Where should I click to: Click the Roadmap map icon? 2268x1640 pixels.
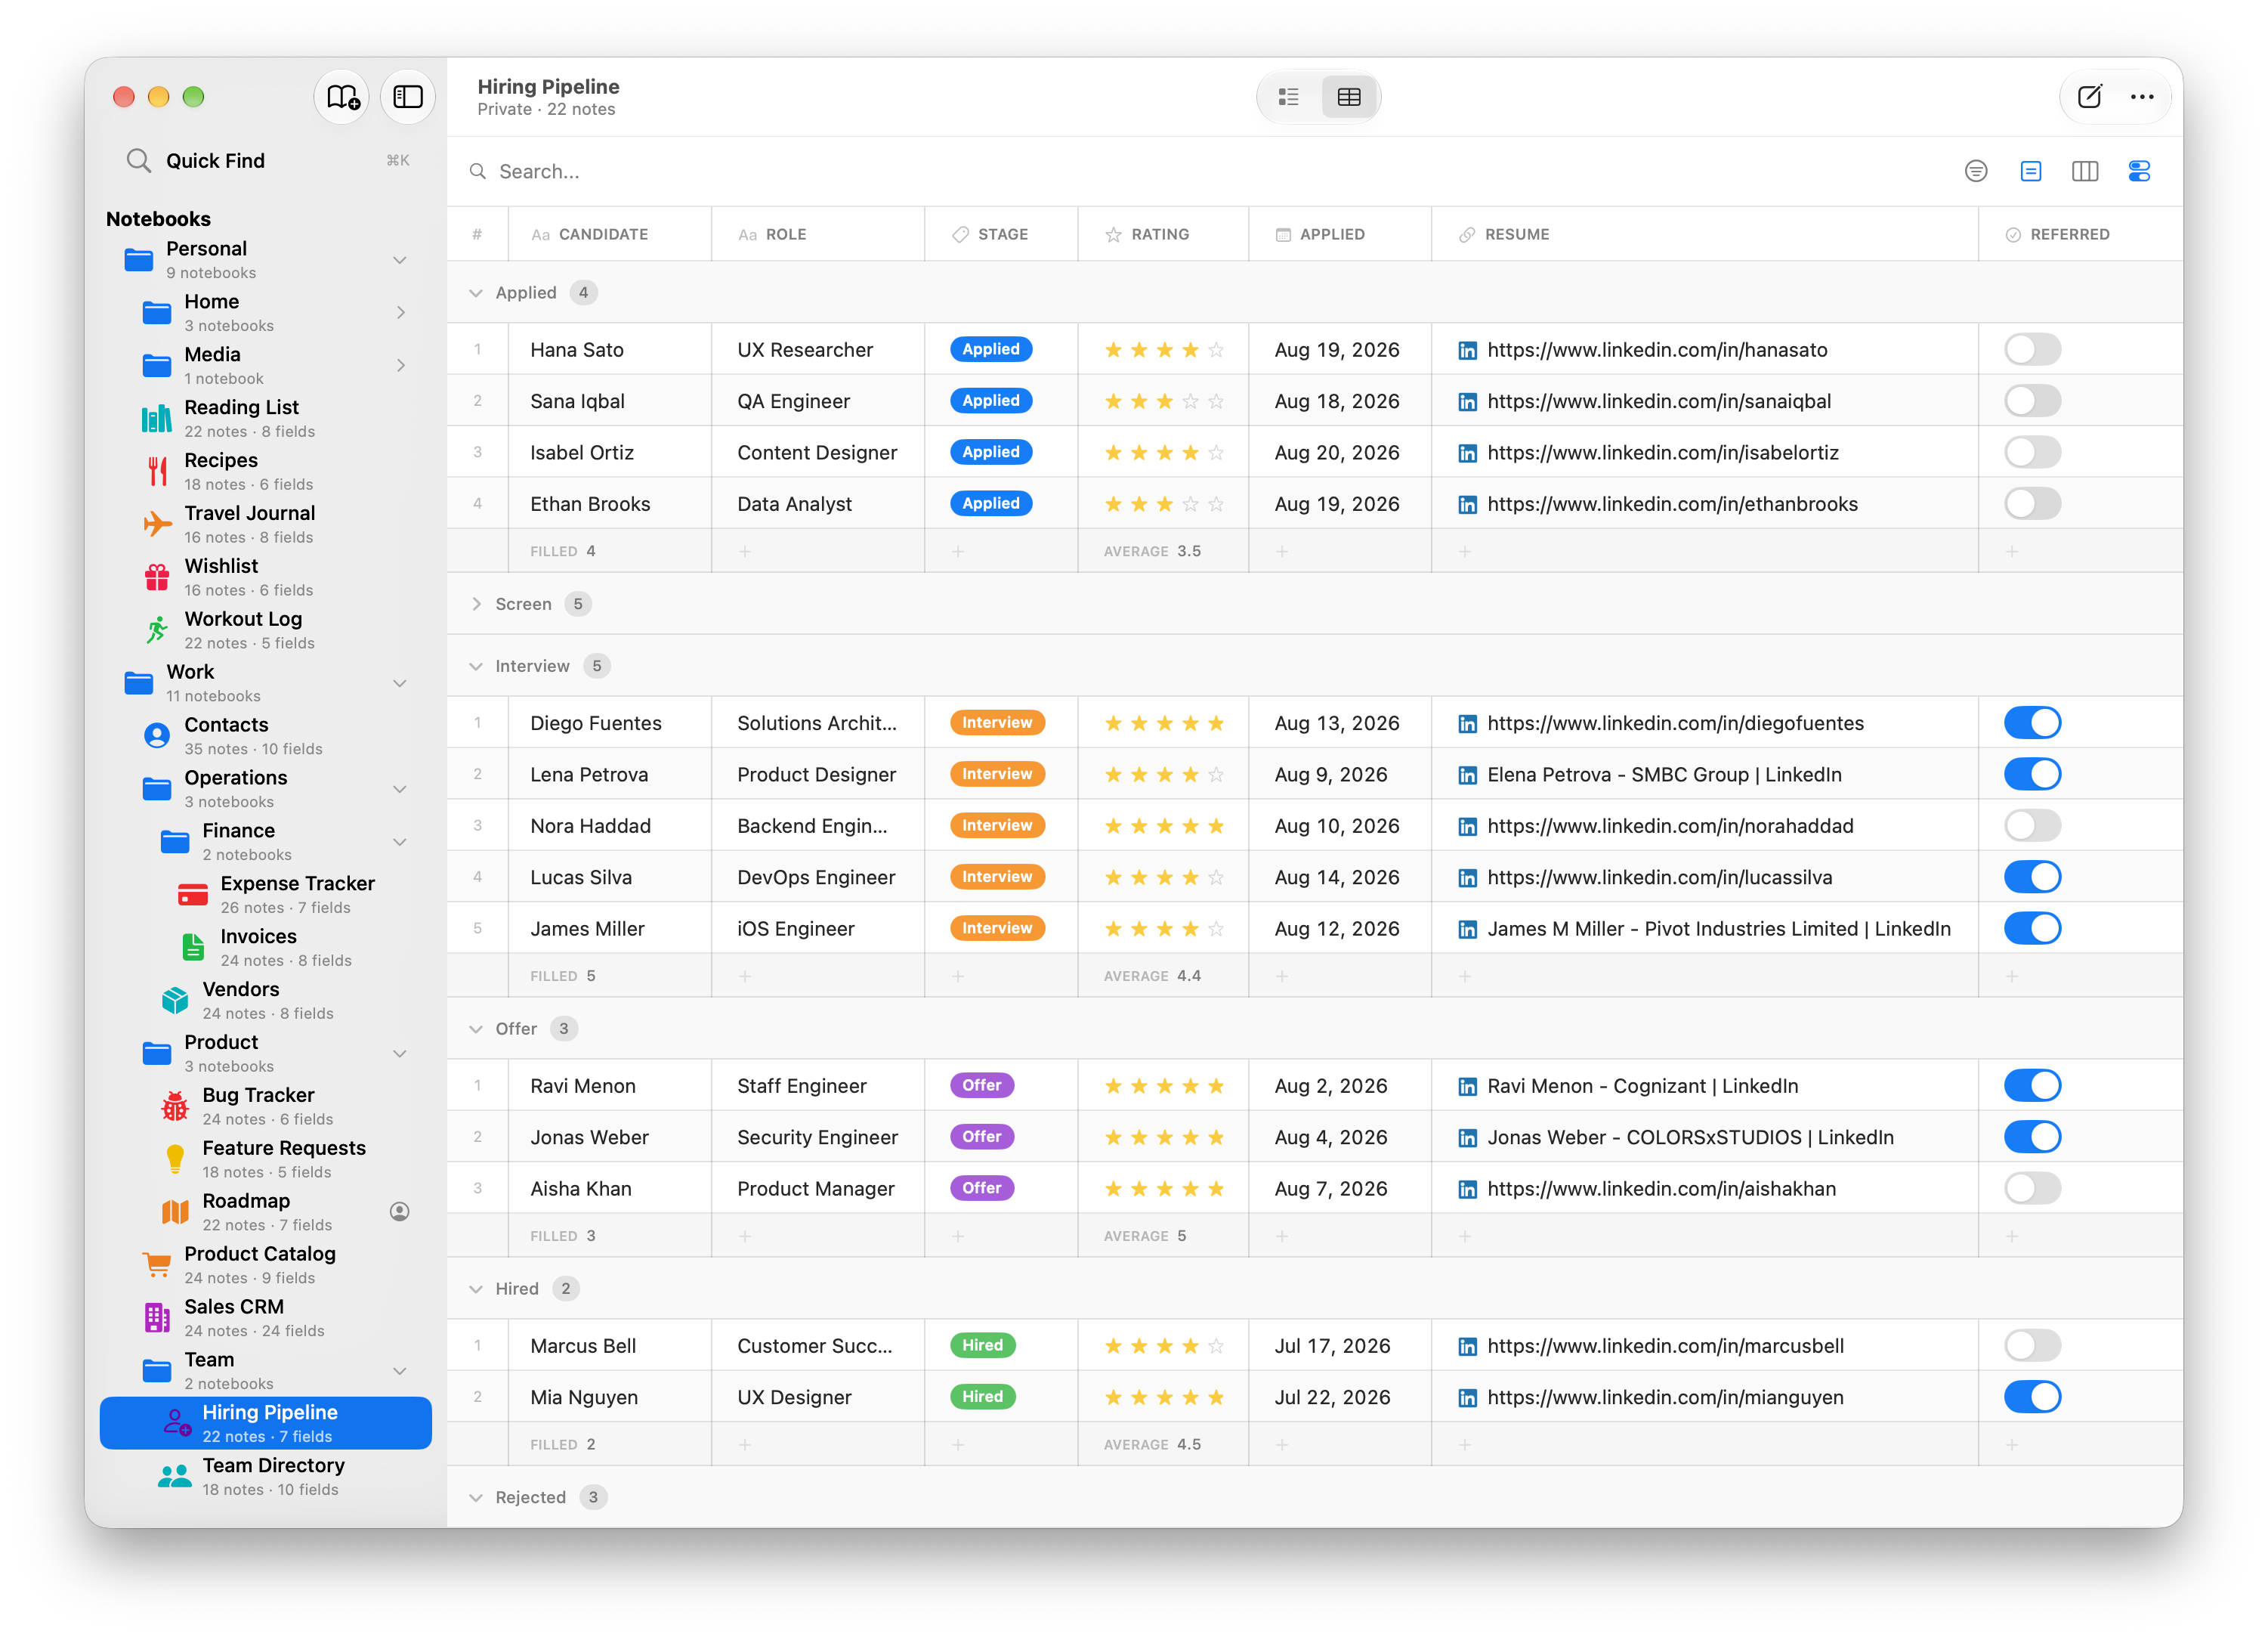pyautogui.click(x=175, y=1211)
